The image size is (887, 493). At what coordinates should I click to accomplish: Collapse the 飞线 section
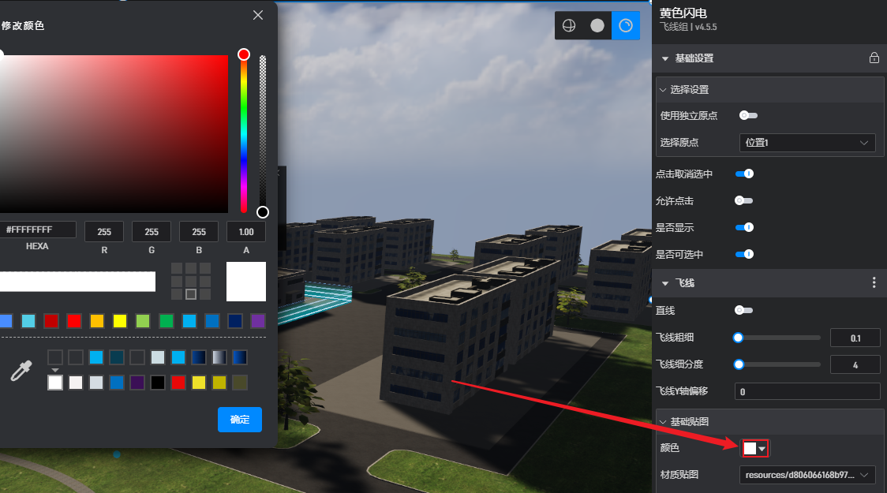pyautogui.click(x=665, y=283)
